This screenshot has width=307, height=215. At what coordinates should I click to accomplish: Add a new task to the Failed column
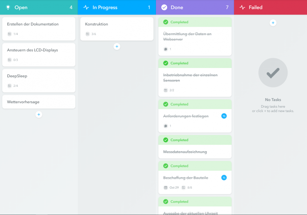(x=273, y=23)
